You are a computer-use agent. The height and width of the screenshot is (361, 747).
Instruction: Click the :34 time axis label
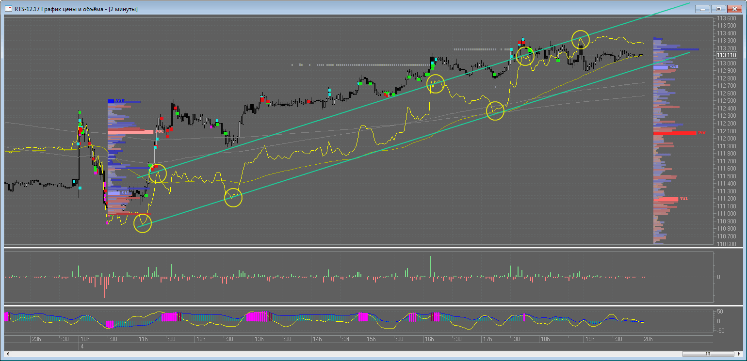coord(347,339)
